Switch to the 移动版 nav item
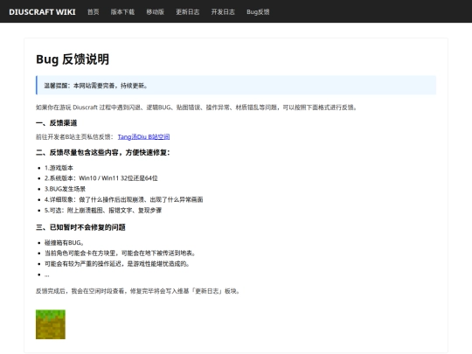This screenshot has width=472, height=354. point(155,12)
